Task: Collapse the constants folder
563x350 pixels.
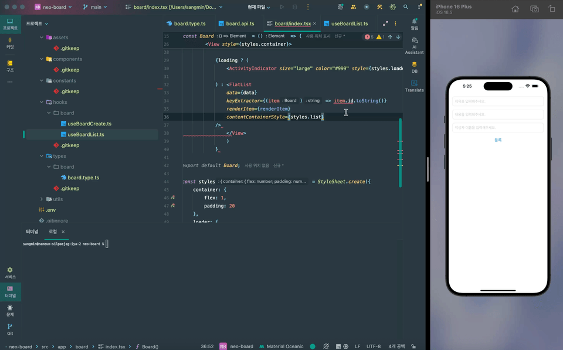Action: (x=41, y=80)
